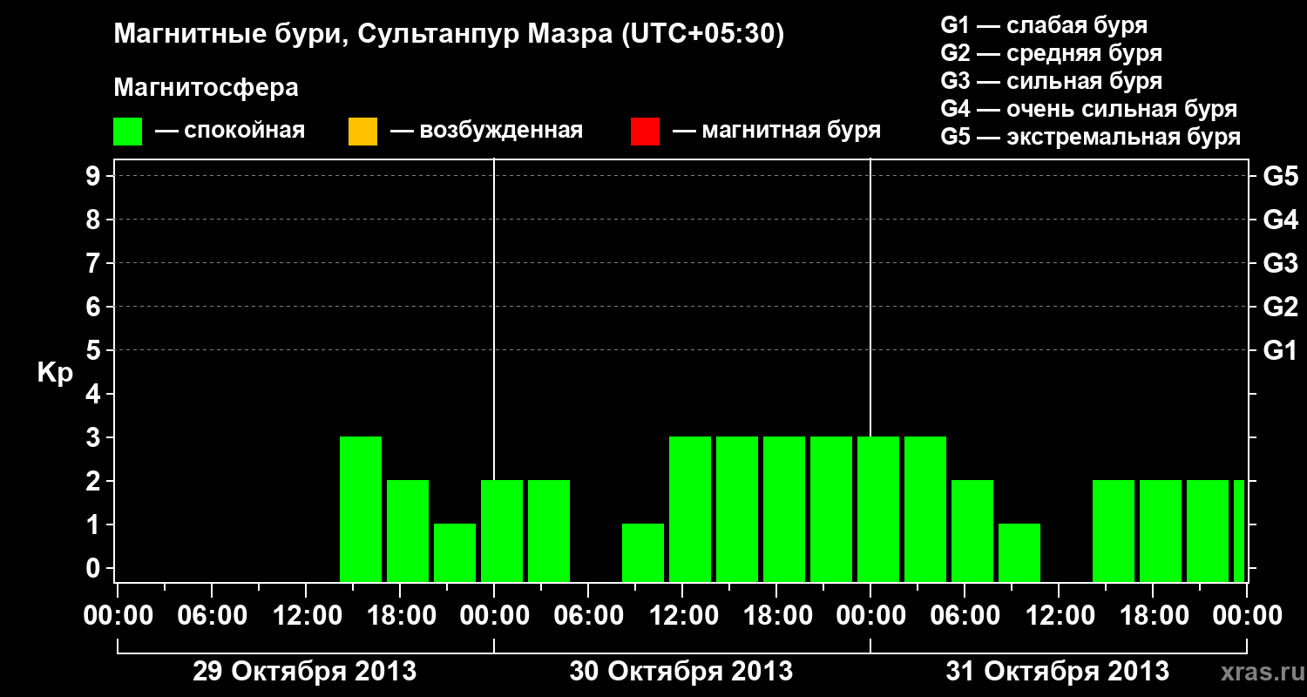
Task: Click the Kp 2 bar spanning midnight into 30 October
Action: coord(502,531)
